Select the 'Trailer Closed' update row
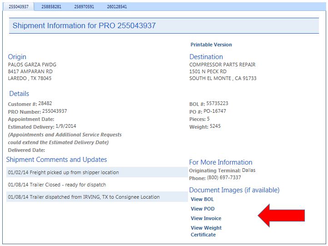Screen dimensions: 328x246 point(57,185)
